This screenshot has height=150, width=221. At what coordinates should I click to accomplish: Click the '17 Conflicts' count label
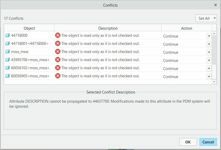tap(14, 18)
